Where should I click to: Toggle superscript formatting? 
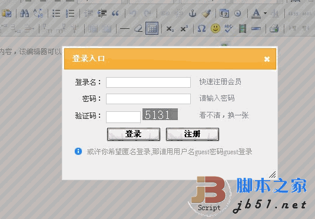(x=184, y=28)
